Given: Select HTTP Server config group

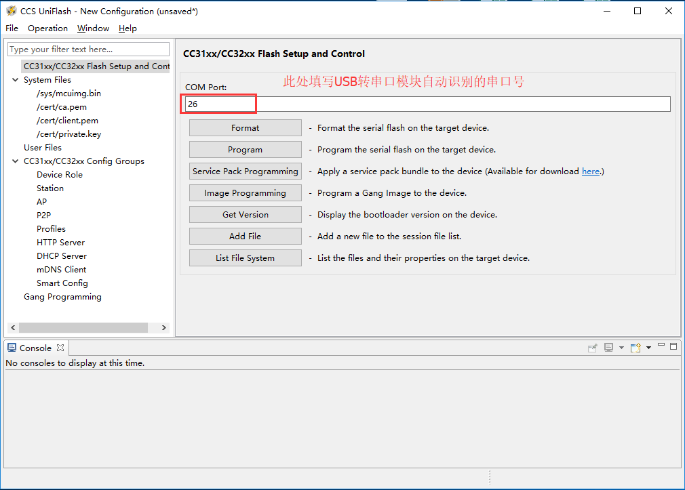Looking at the screenshot, I should (61, 243).
